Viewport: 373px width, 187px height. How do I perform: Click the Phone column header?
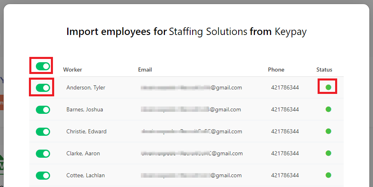pos(276,70)
